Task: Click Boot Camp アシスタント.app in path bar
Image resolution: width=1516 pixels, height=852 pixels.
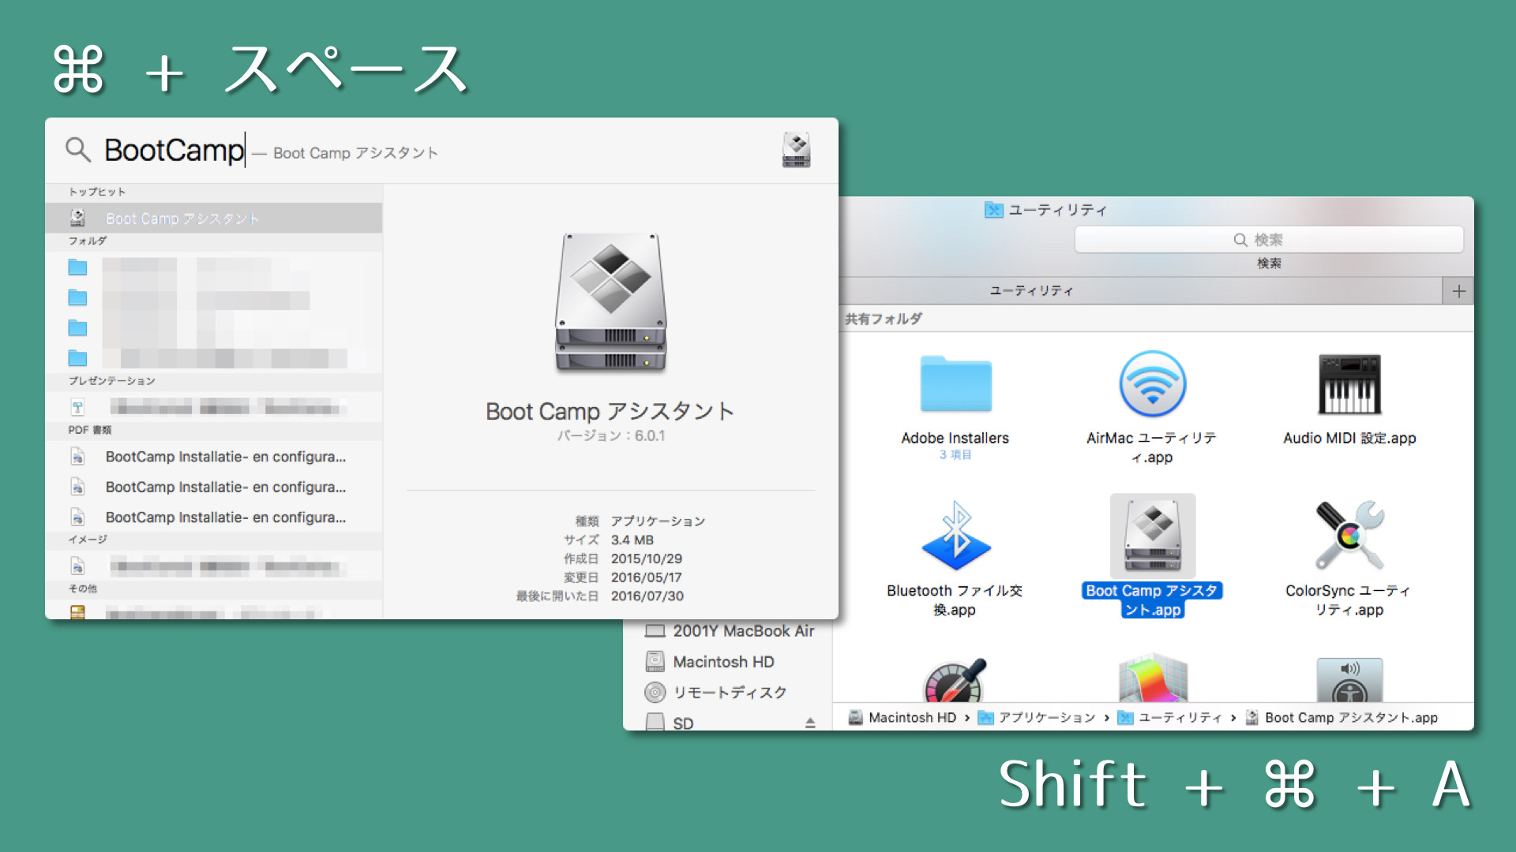Action: click(x=1342, y=717)
